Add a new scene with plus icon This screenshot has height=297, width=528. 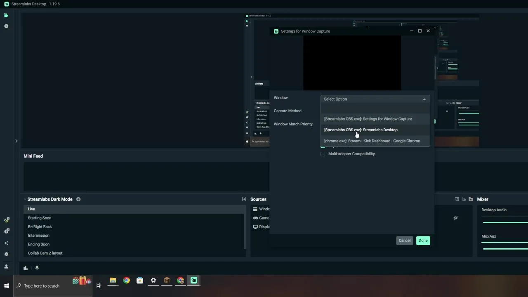(x=78, y=199)
